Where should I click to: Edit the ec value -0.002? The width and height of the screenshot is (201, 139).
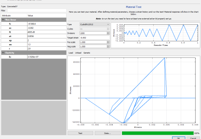[x=47, y=28]
